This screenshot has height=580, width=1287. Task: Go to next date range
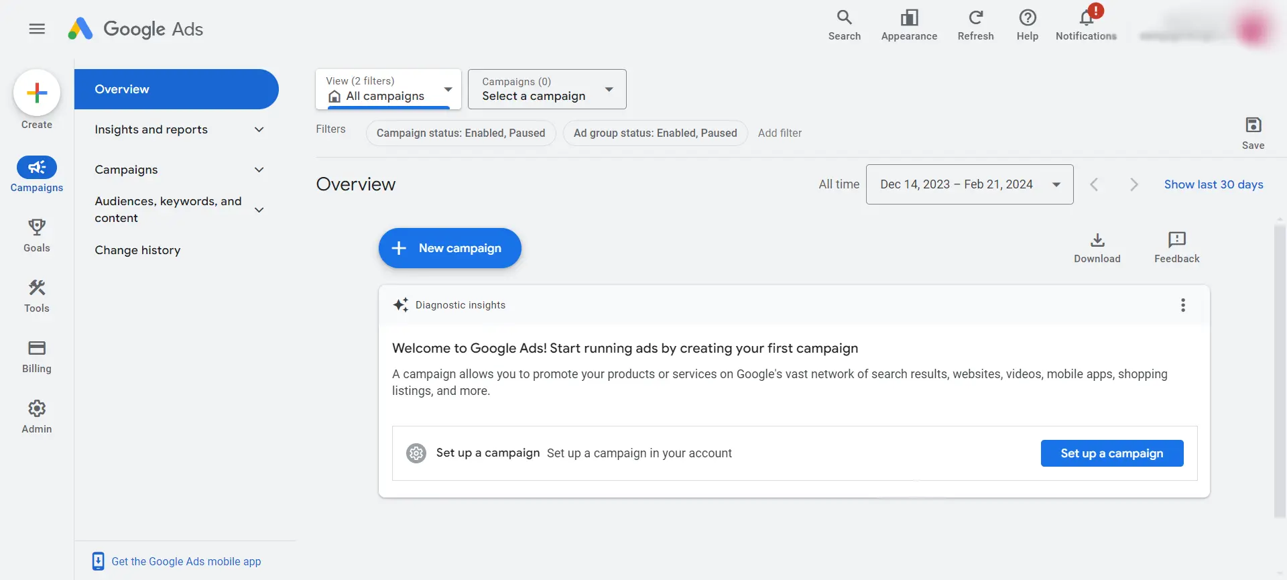tap(1133, 184)
